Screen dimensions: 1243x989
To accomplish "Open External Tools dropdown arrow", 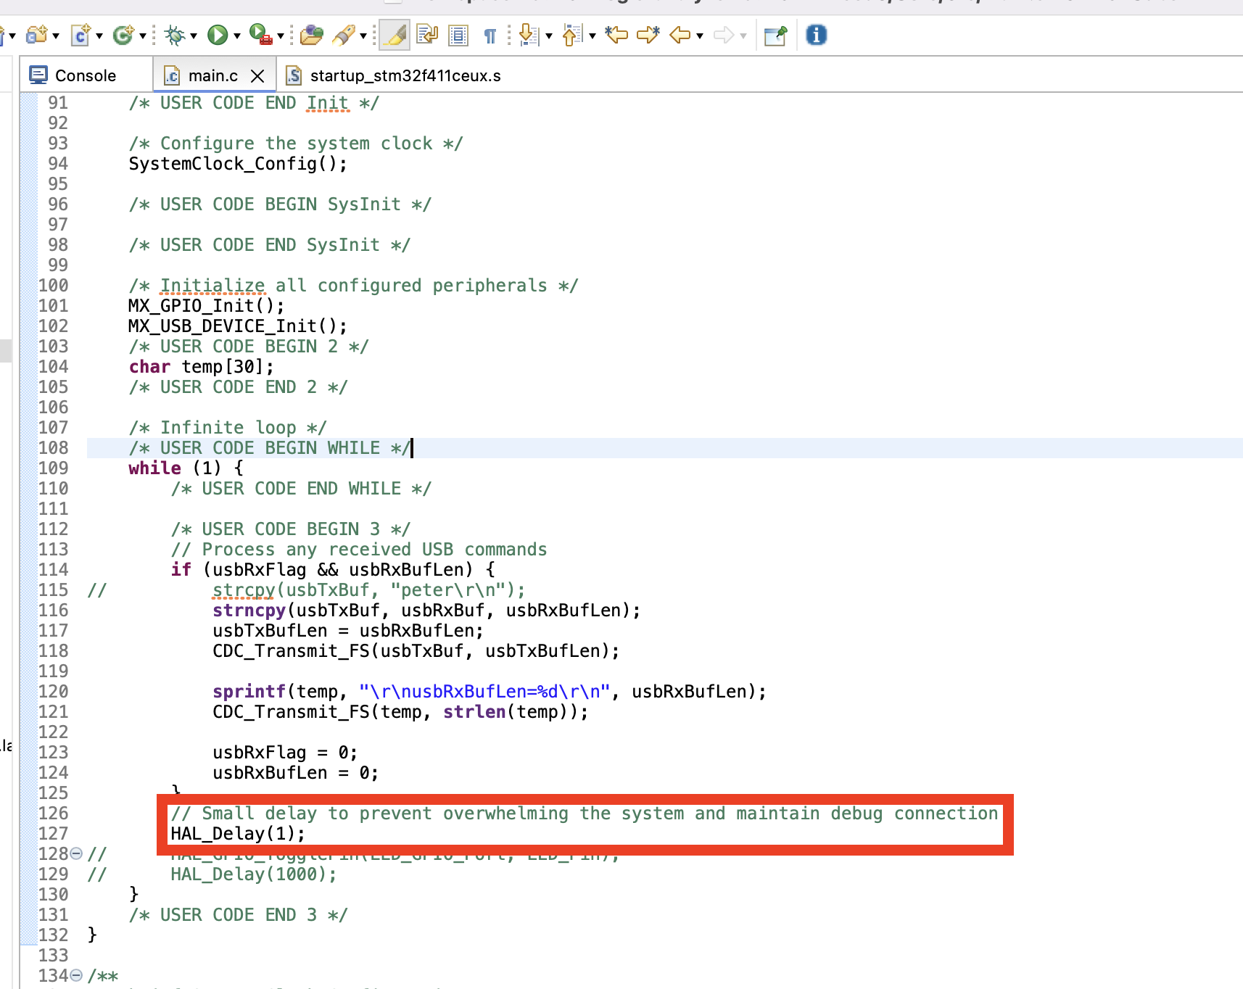I will (x=281, y=36).
